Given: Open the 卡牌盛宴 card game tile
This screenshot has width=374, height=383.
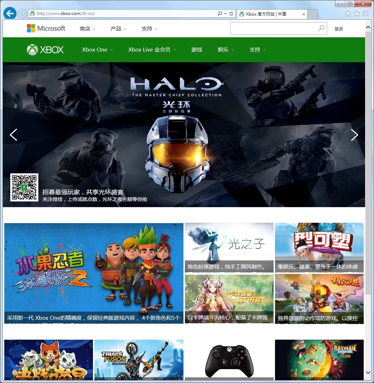Looking at the screenshot, I should tap(229, 299).
